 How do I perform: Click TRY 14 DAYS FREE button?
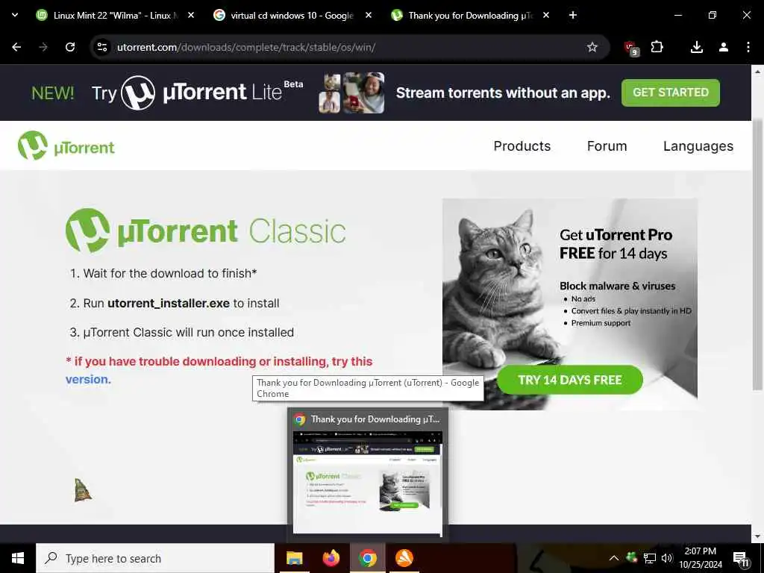click(569, 380)
